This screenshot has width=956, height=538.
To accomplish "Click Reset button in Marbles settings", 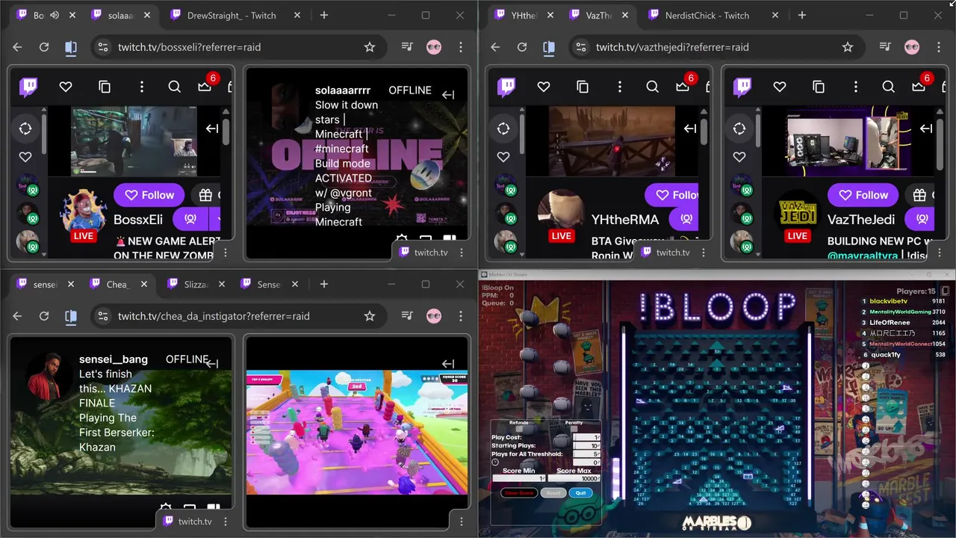I will 553,493.
